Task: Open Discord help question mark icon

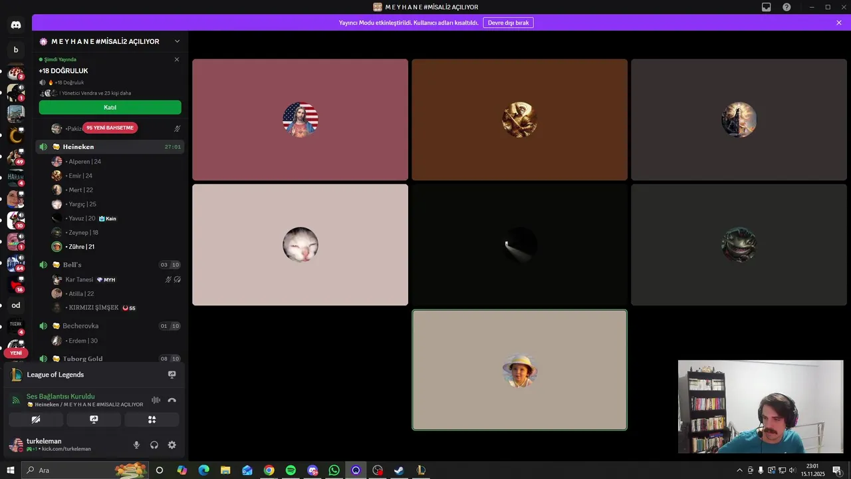Action: [x=787, y=7]
